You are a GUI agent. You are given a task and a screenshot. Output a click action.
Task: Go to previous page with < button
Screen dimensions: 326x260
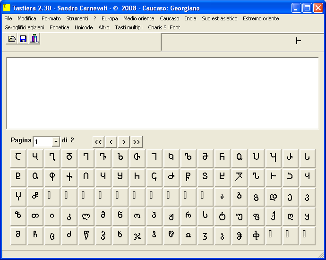[111, 142]
